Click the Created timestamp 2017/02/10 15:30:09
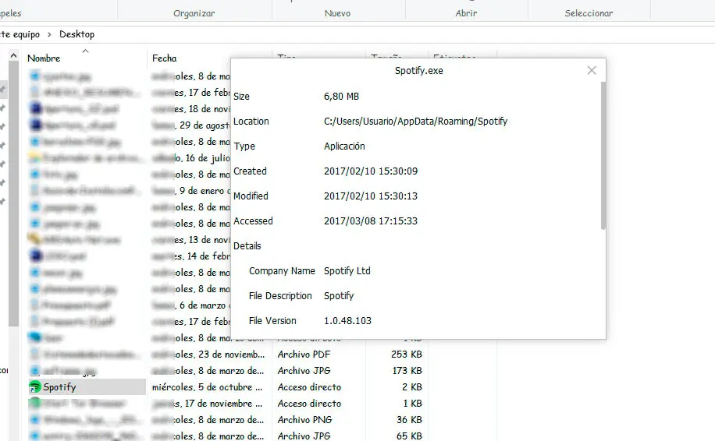The height and width of the screenshot is (441, 715). coord(371,171)
